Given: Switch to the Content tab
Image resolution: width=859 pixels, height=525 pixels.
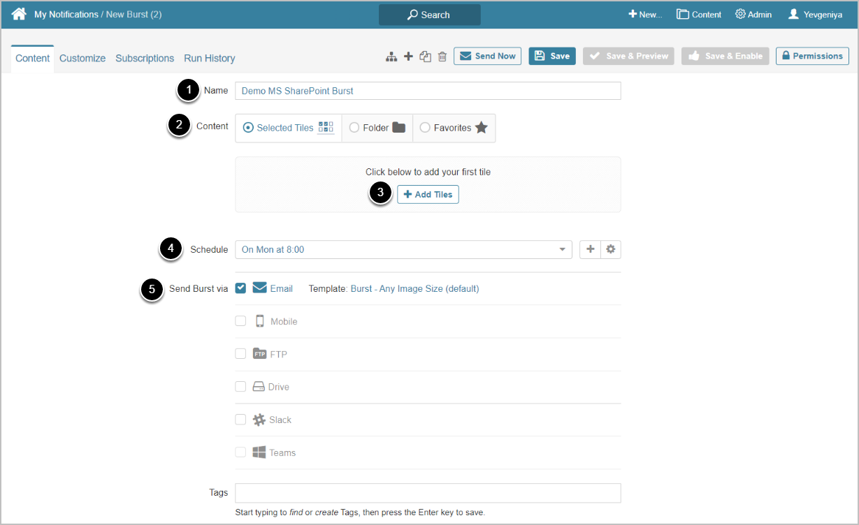Looking at the screenshot, I should click(x=33, y=59).
